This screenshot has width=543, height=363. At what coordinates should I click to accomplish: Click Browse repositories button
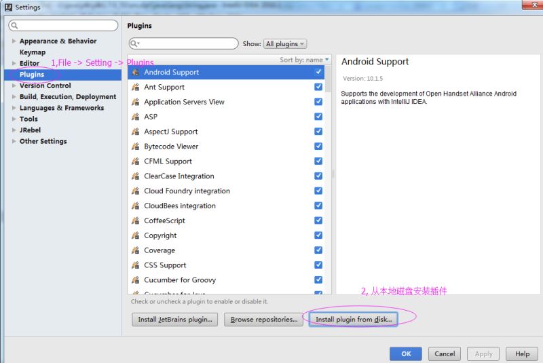[264, 320]
